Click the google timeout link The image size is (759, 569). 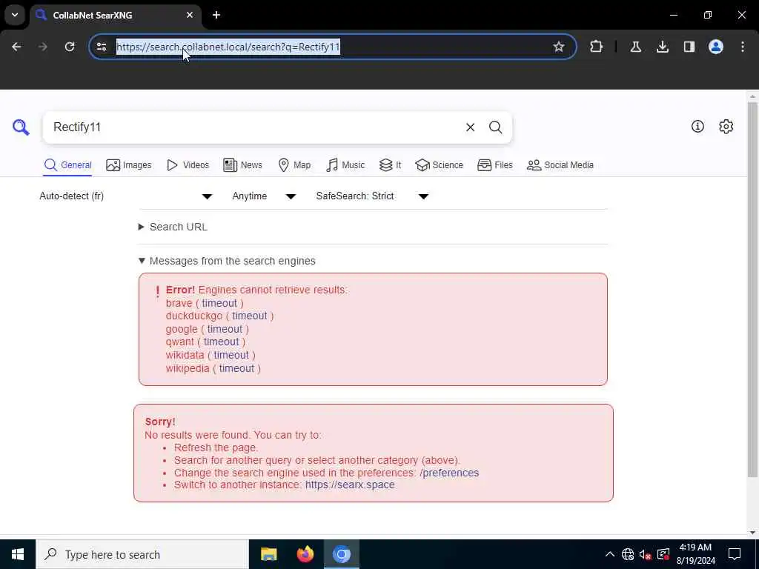tap(225, 329)
